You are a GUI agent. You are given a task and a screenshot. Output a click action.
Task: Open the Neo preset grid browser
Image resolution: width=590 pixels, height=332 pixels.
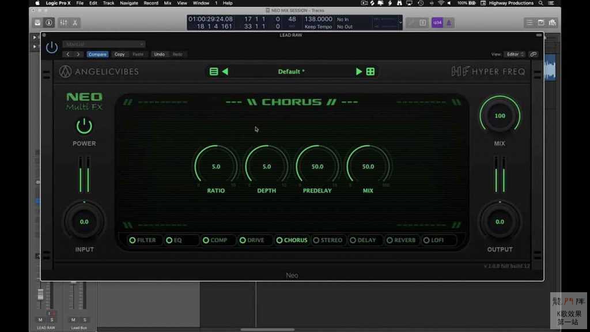pyautogui.click(x=370, y=71)
